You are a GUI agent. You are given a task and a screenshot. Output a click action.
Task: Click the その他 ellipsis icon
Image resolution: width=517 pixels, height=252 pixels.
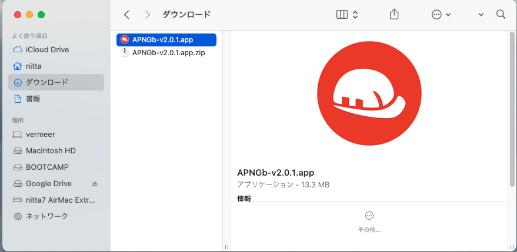point(369,216)
